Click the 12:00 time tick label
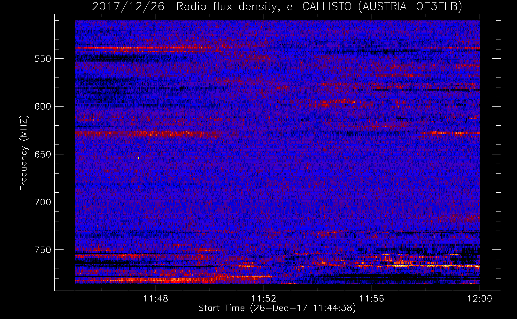The image size is (517, 319). 480,299
